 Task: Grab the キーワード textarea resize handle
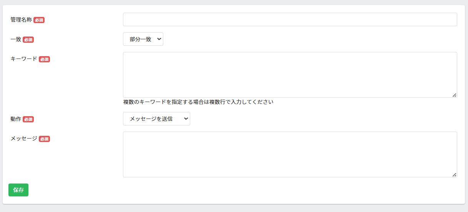click(x=454, y=95)
